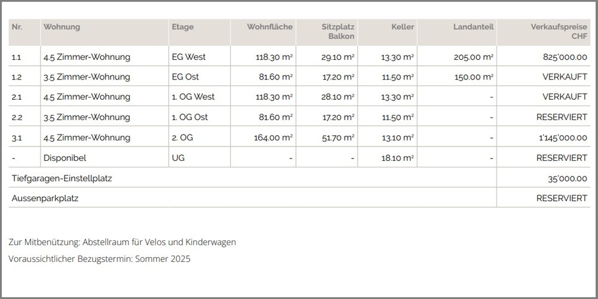
Task: Select the Aussenparkplatz row label
Action: [x=45, y=199]
